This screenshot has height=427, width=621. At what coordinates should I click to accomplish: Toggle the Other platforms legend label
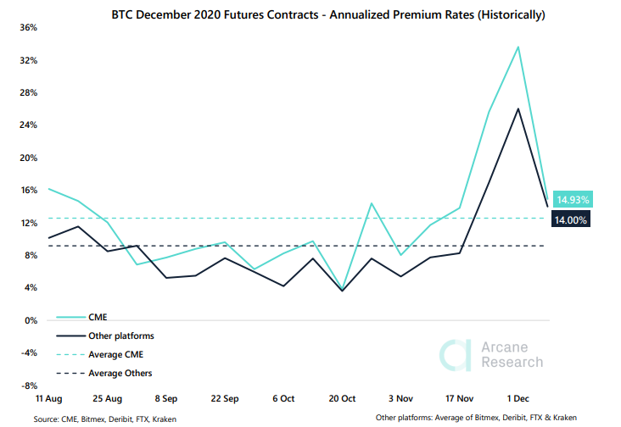120,335
